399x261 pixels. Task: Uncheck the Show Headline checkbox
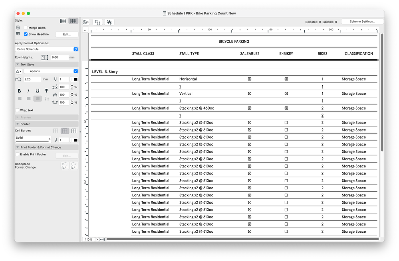(26, 34)
